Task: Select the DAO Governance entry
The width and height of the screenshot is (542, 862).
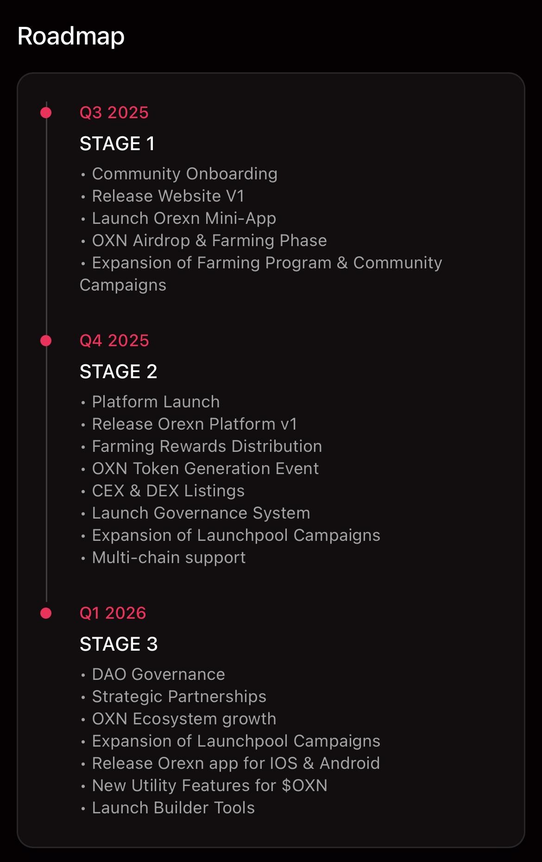Action: pos(158,674)
